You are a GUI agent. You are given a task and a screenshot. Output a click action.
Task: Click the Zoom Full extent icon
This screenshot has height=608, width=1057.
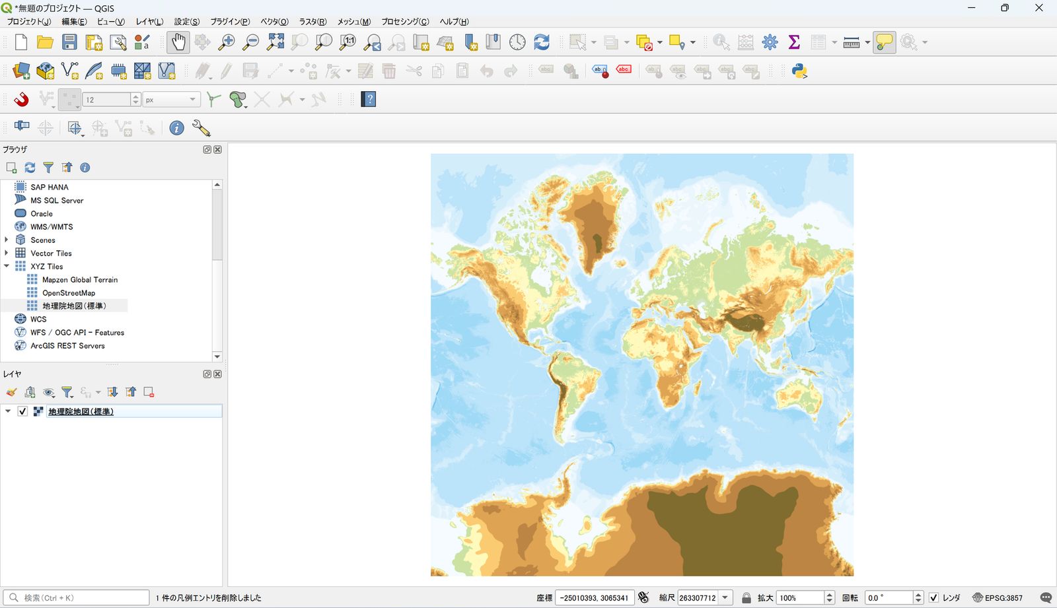pos(275,42)
